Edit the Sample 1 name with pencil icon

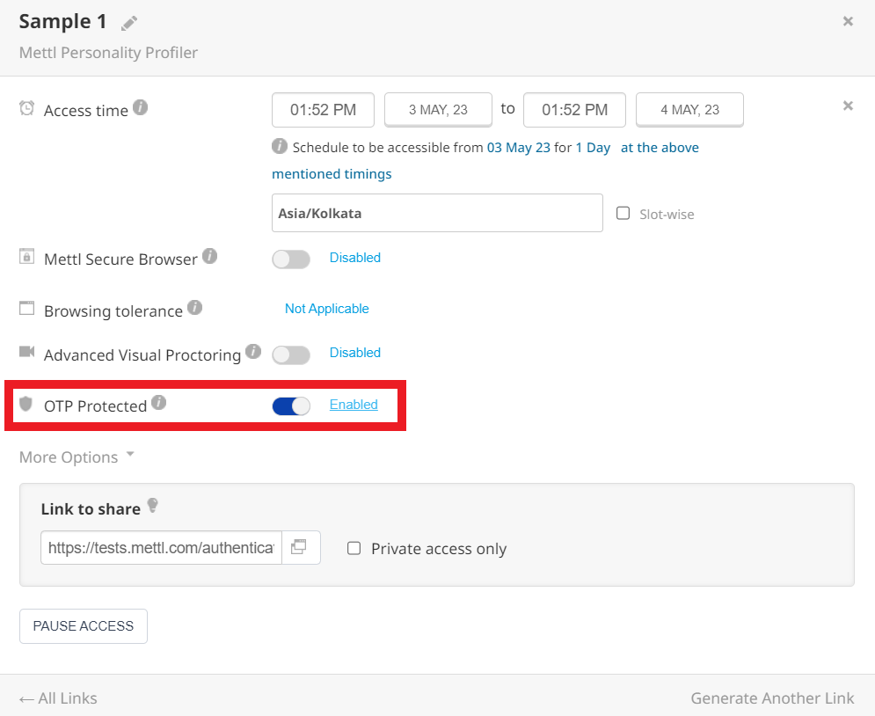point(129,24)
